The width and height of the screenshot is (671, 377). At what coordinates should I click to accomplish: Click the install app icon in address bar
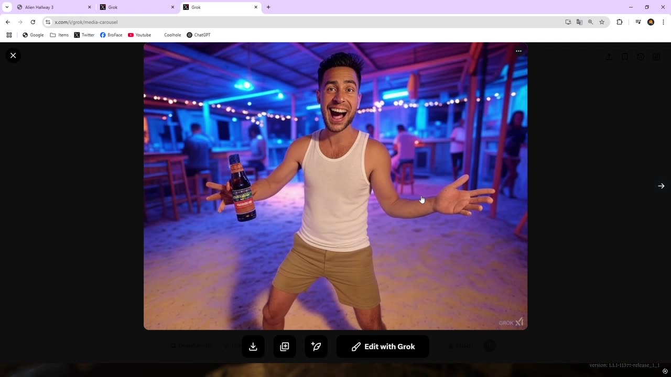pyautogui.click(x=568, y=22)
